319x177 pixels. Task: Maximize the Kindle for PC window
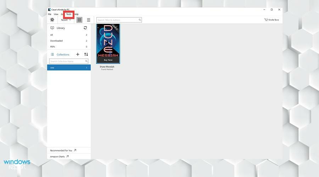[x=272, y=10]
